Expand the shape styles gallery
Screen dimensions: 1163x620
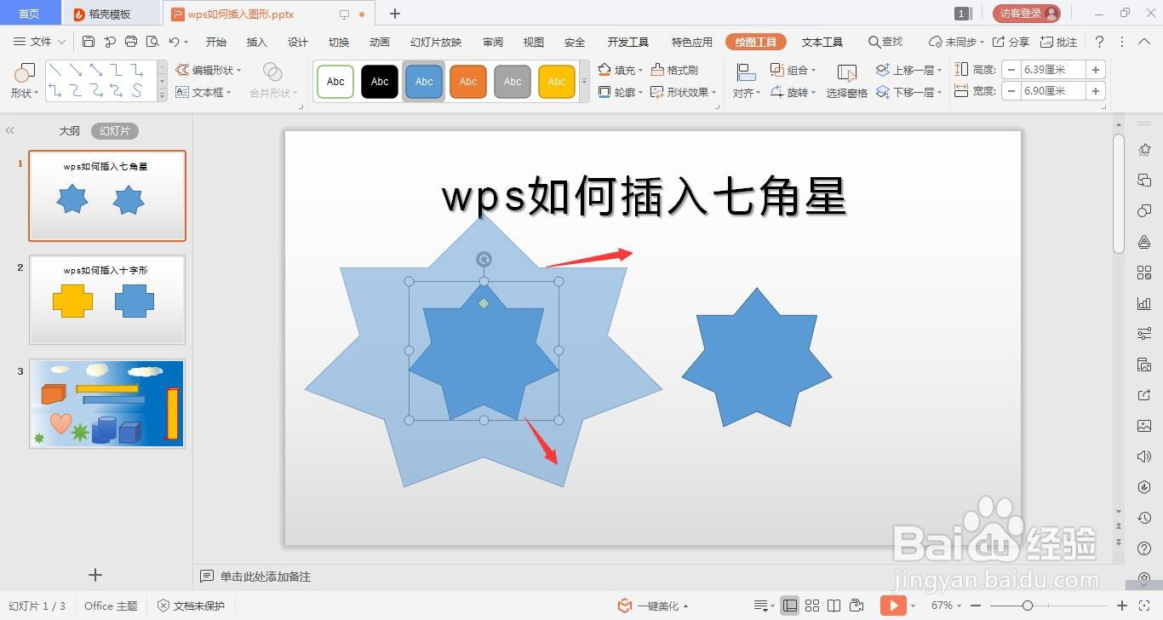584,81
